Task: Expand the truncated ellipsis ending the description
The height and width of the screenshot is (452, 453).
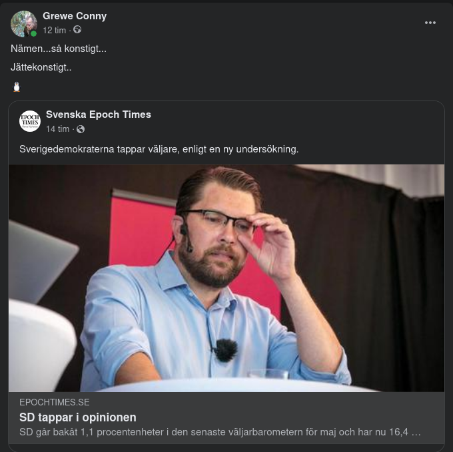Action: click(x=416, y=432)
